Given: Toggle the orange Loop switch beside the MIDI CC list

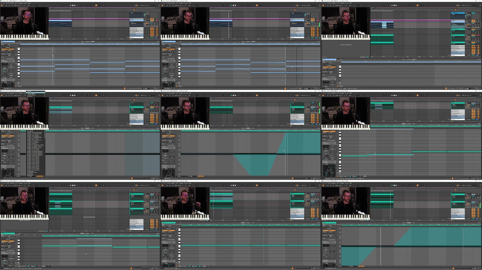Looking at the screenshot, I should 8,136.
